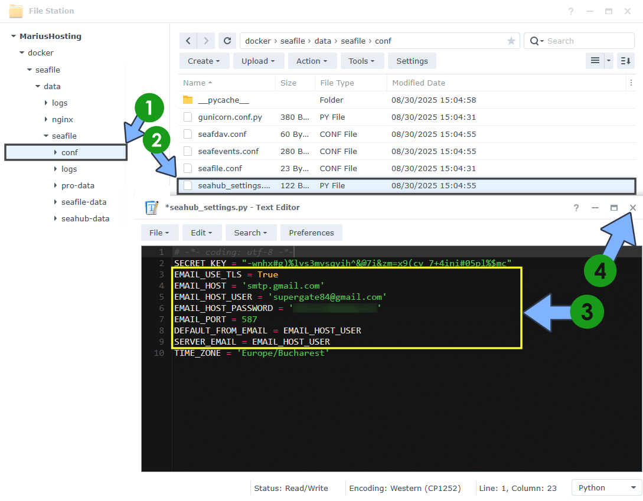The width and height of the screenshot is (643, 501).
Task: Click the Encoding status bar entry
Action: [404, 488]
